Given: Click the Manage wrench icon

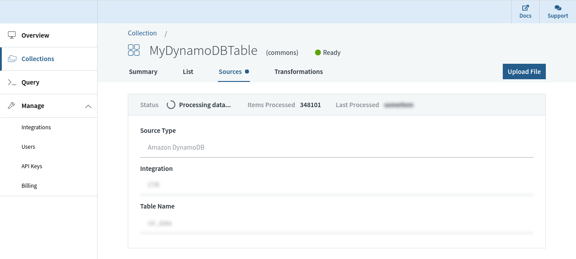Looking at the screenshot, I should (x=12, y=106).
